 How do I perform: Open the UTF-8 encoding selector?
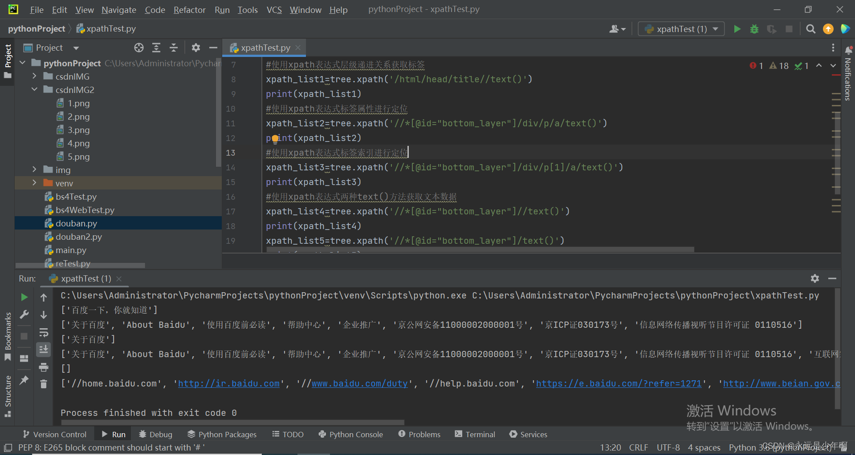click(668, 447)
